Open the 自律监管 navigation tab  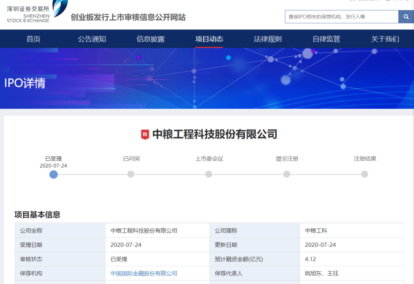[x=326, y=39]
